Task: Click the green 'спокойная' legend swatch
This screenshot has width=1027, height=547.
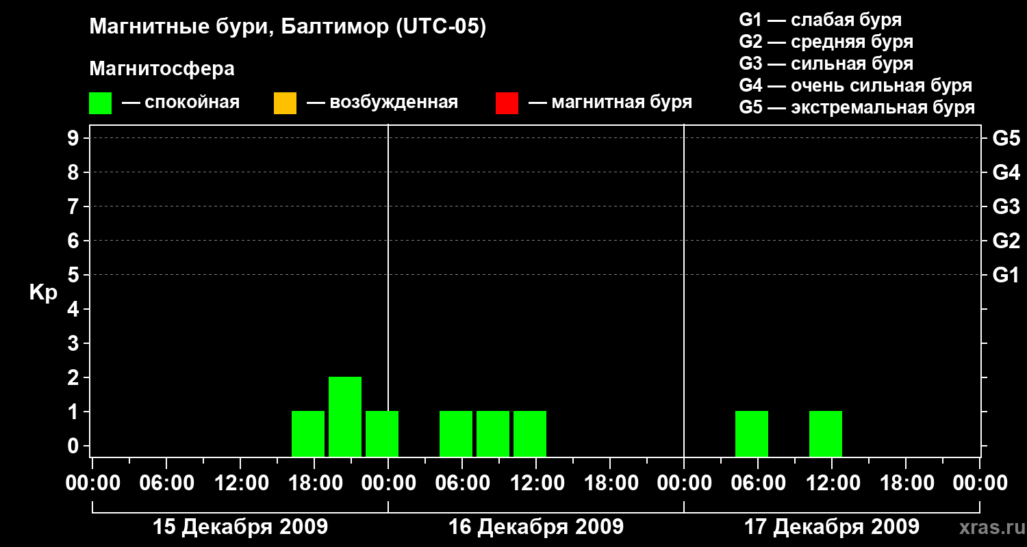Action: [101, 103]
